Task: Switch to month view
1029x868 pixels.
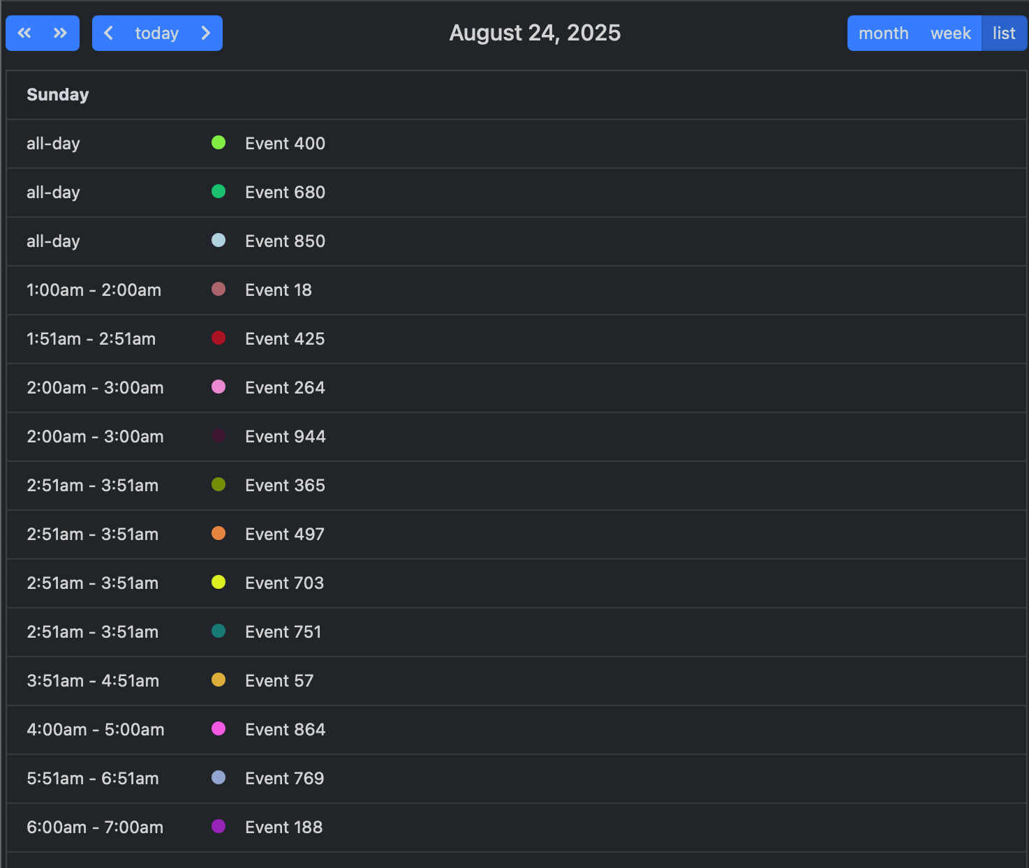Action: [x=883, y=33]
